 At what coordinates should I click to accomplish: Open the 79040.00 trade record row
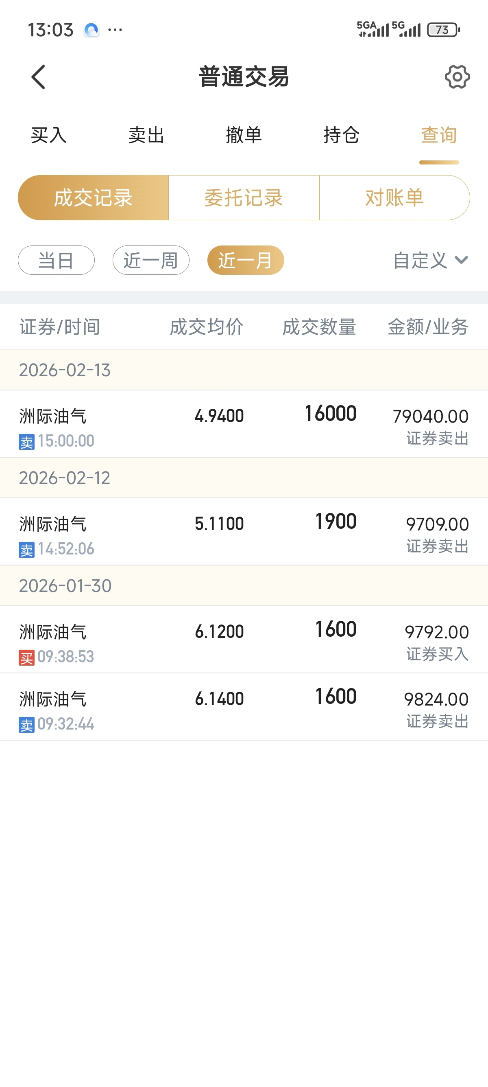pos(244,424)
